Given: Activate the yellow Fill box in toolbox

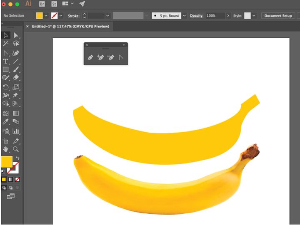Looking at the screenshot, I should coord(7,162).
